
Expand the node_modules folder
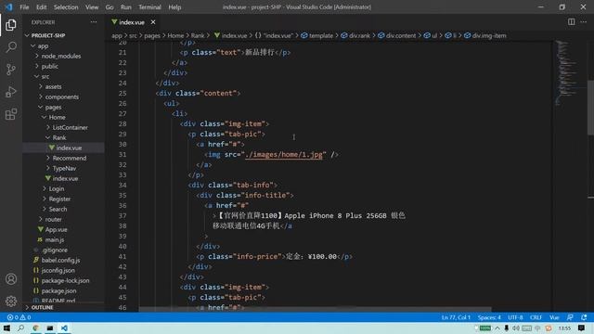click(x=61, y=56)
